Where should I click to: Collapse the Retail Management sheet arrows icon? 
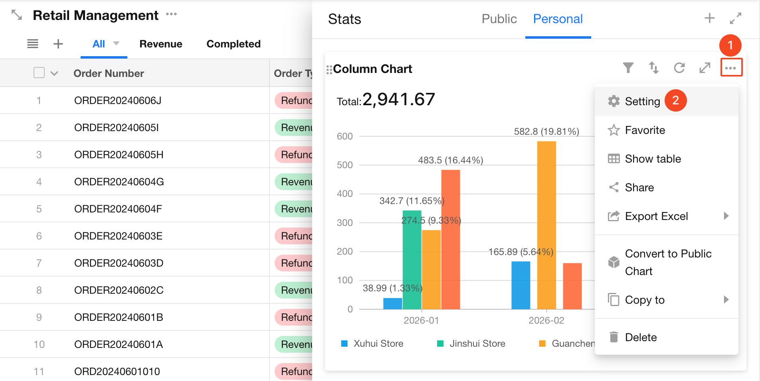click(x=17, y=15)
